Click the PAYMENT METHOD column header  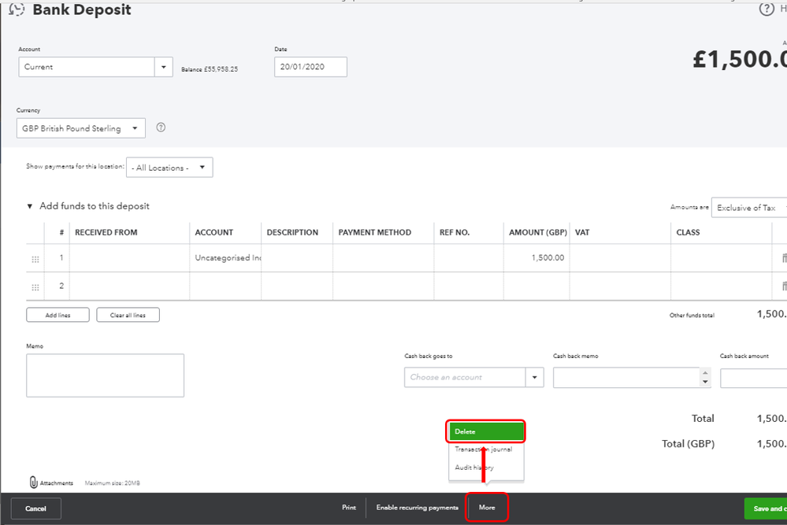374,232
